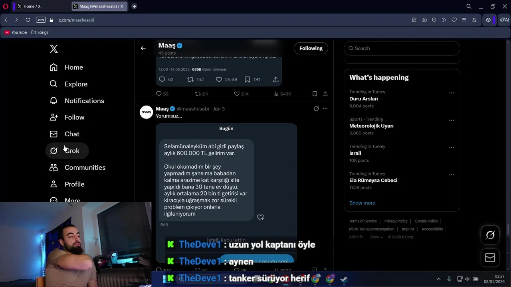Open Profile from the sidebar
This screenshot has width=511, height=287.
coord(67,184)
